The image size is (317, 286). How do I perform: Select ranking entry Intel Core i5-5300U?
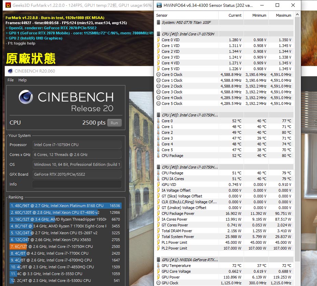coord(66,281)
